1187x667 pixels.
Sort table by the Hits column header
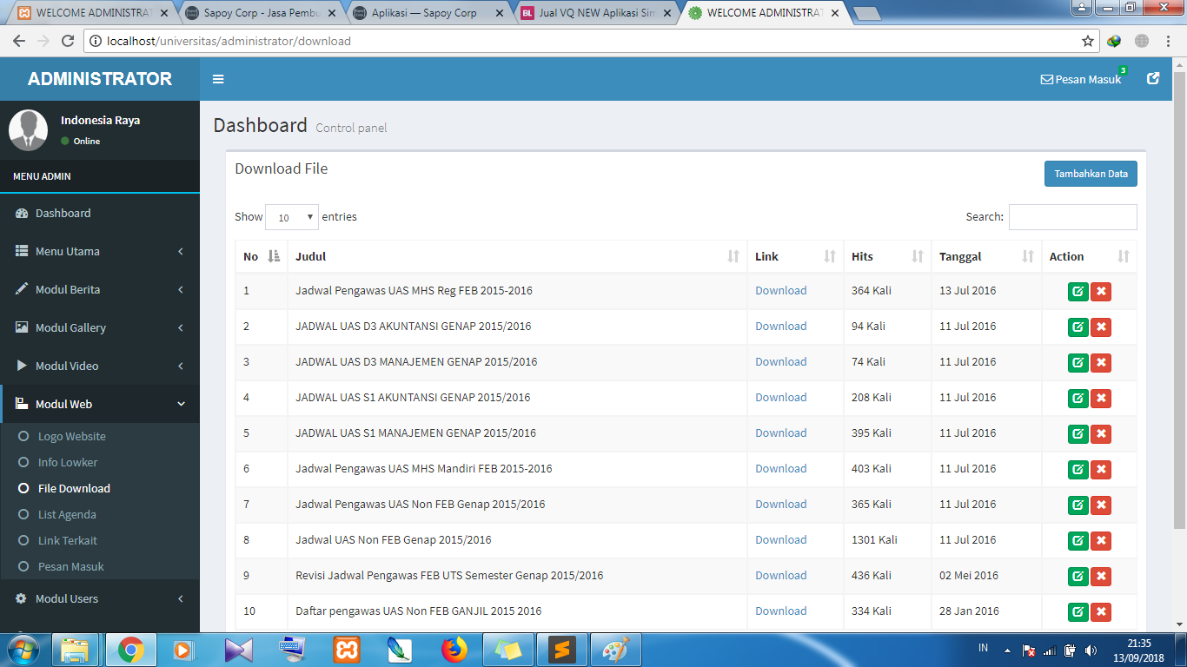pos(887,256)
